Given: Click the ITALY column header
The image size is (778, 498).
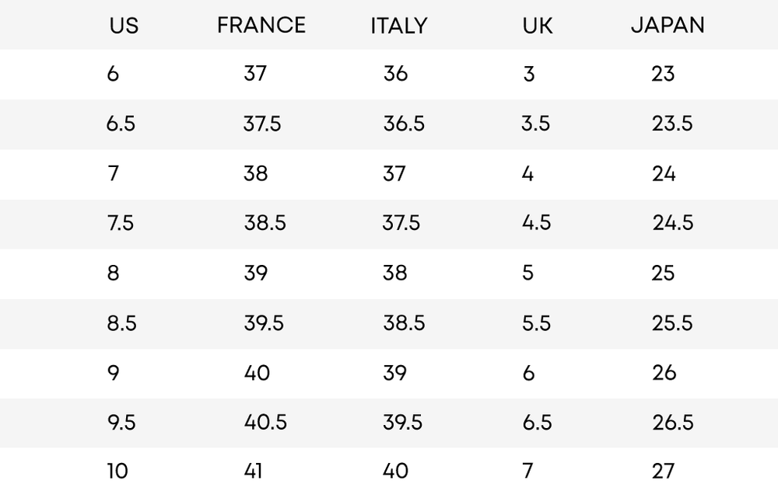Looking at the screenshot, I should pyautogui.click(x=399, y=26).
